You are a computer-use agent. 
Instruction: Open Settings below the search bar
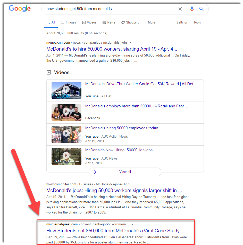coord(182,22)
